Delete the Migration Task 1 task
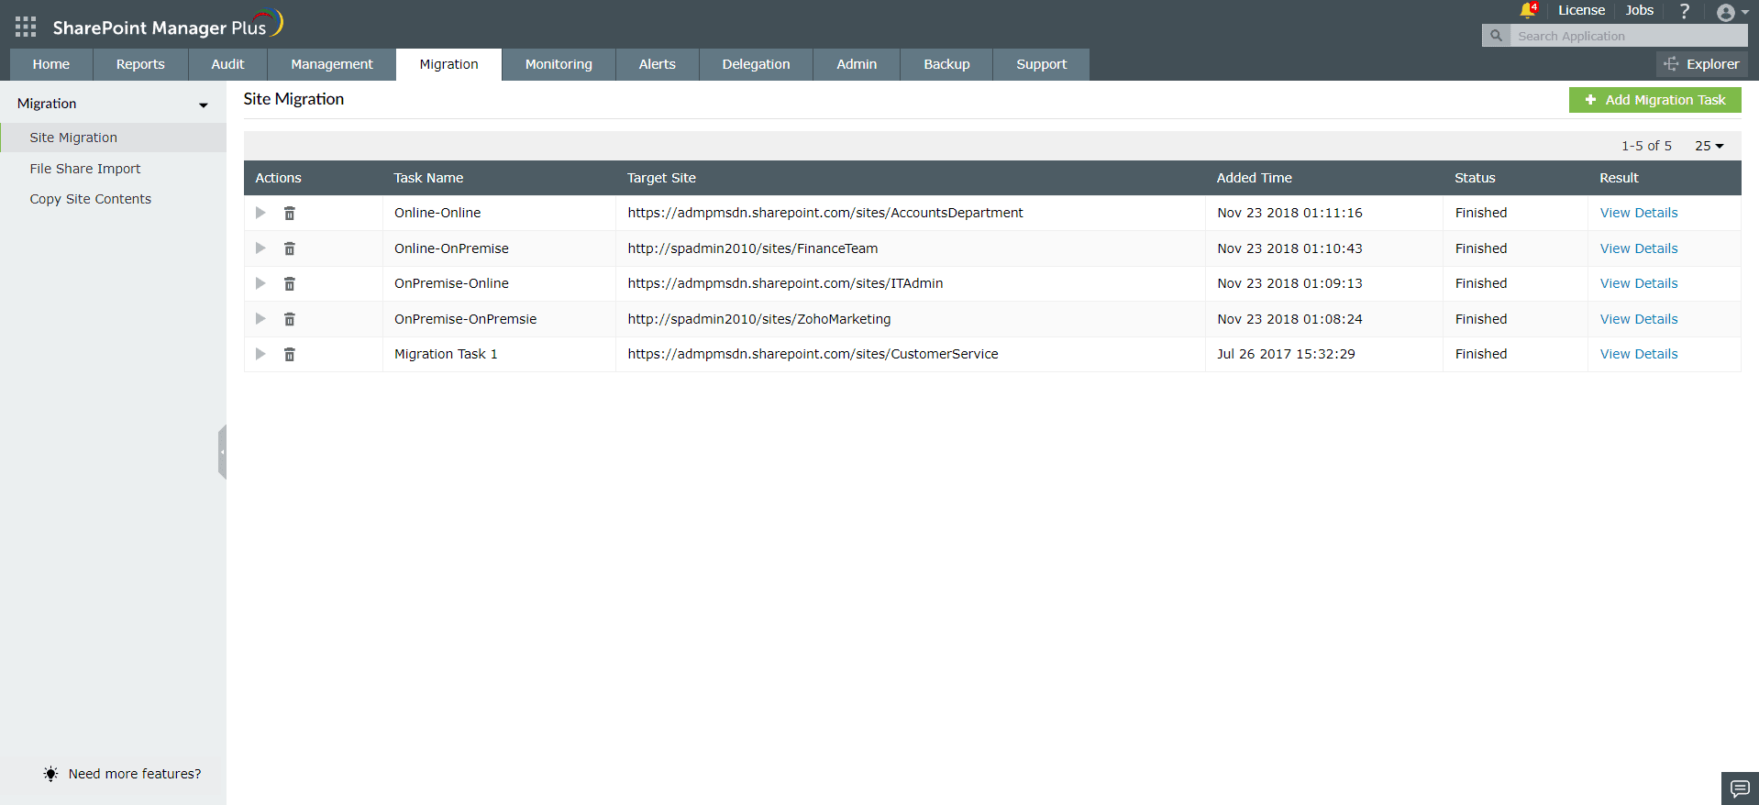This screenshot has height=805, width=1759. coord(290,354)
